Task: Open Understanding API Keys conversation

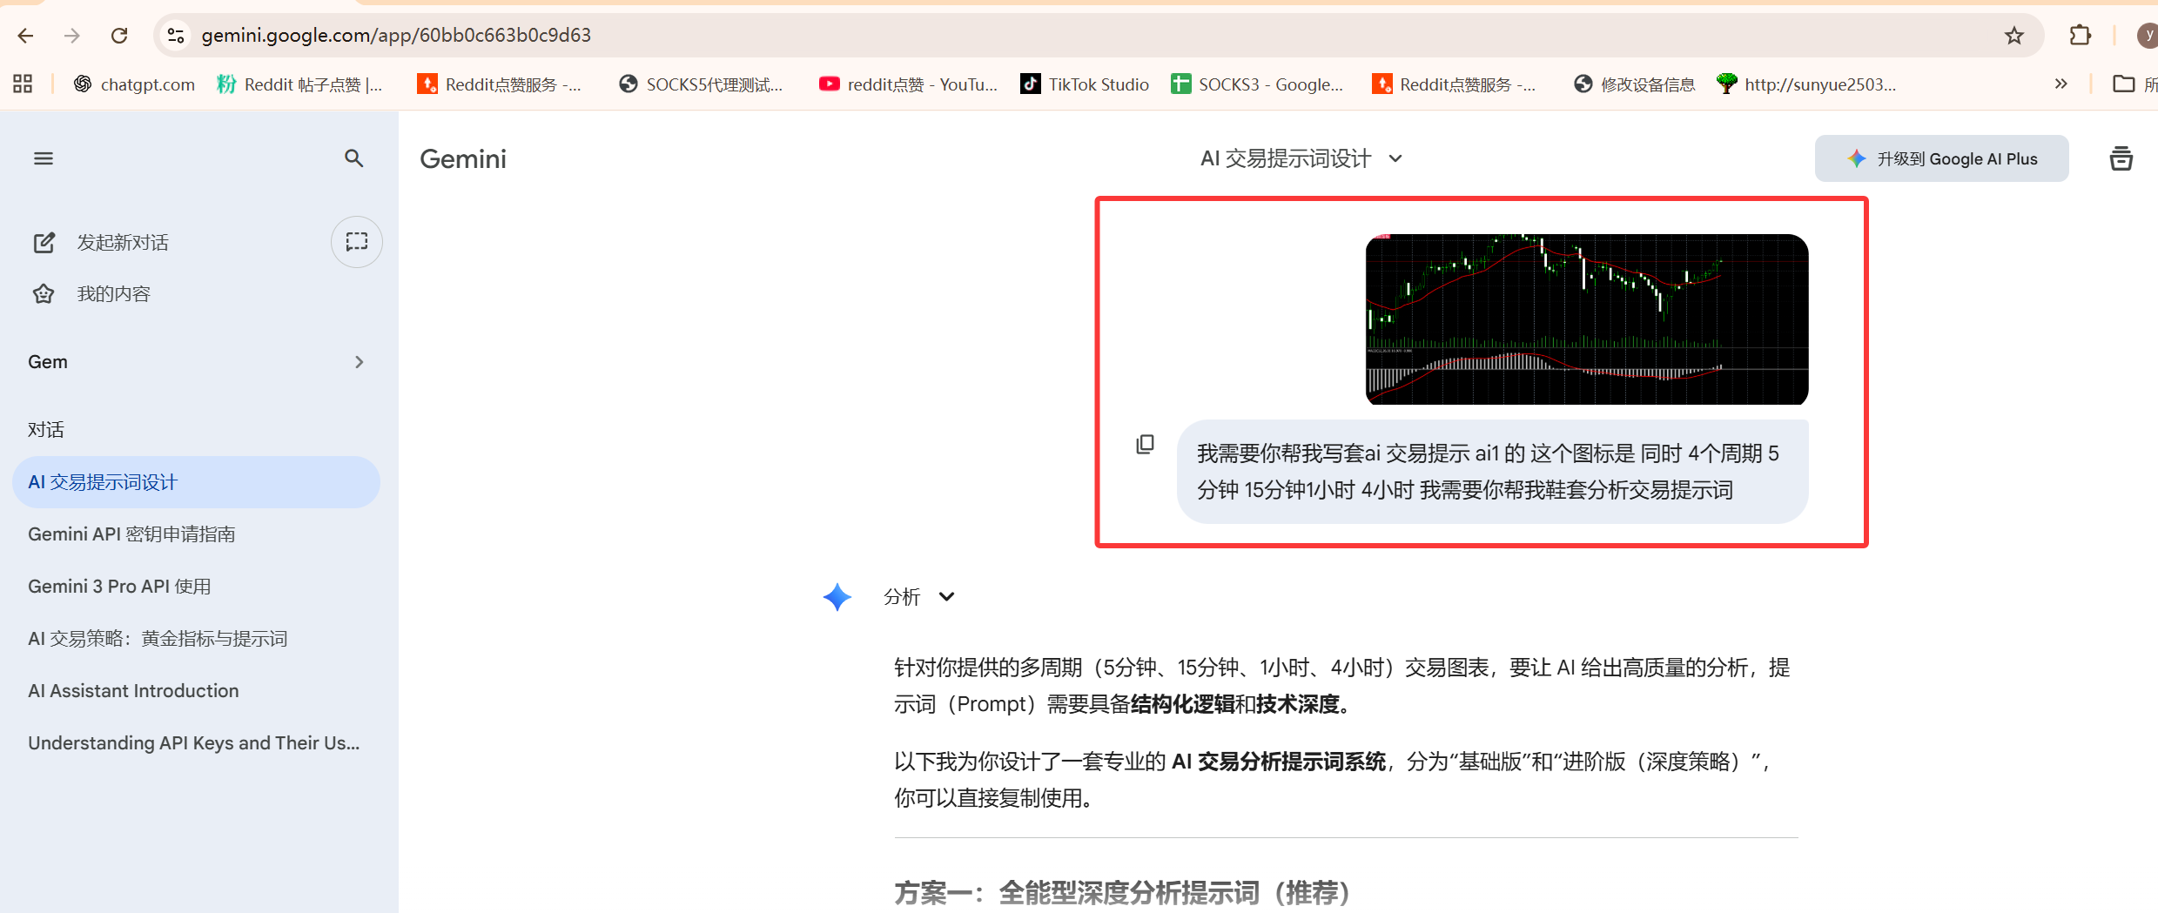Action: point(196,743)
